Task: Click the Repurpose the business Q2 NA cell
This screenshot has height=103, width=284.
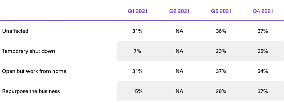Action: (179, 91)
